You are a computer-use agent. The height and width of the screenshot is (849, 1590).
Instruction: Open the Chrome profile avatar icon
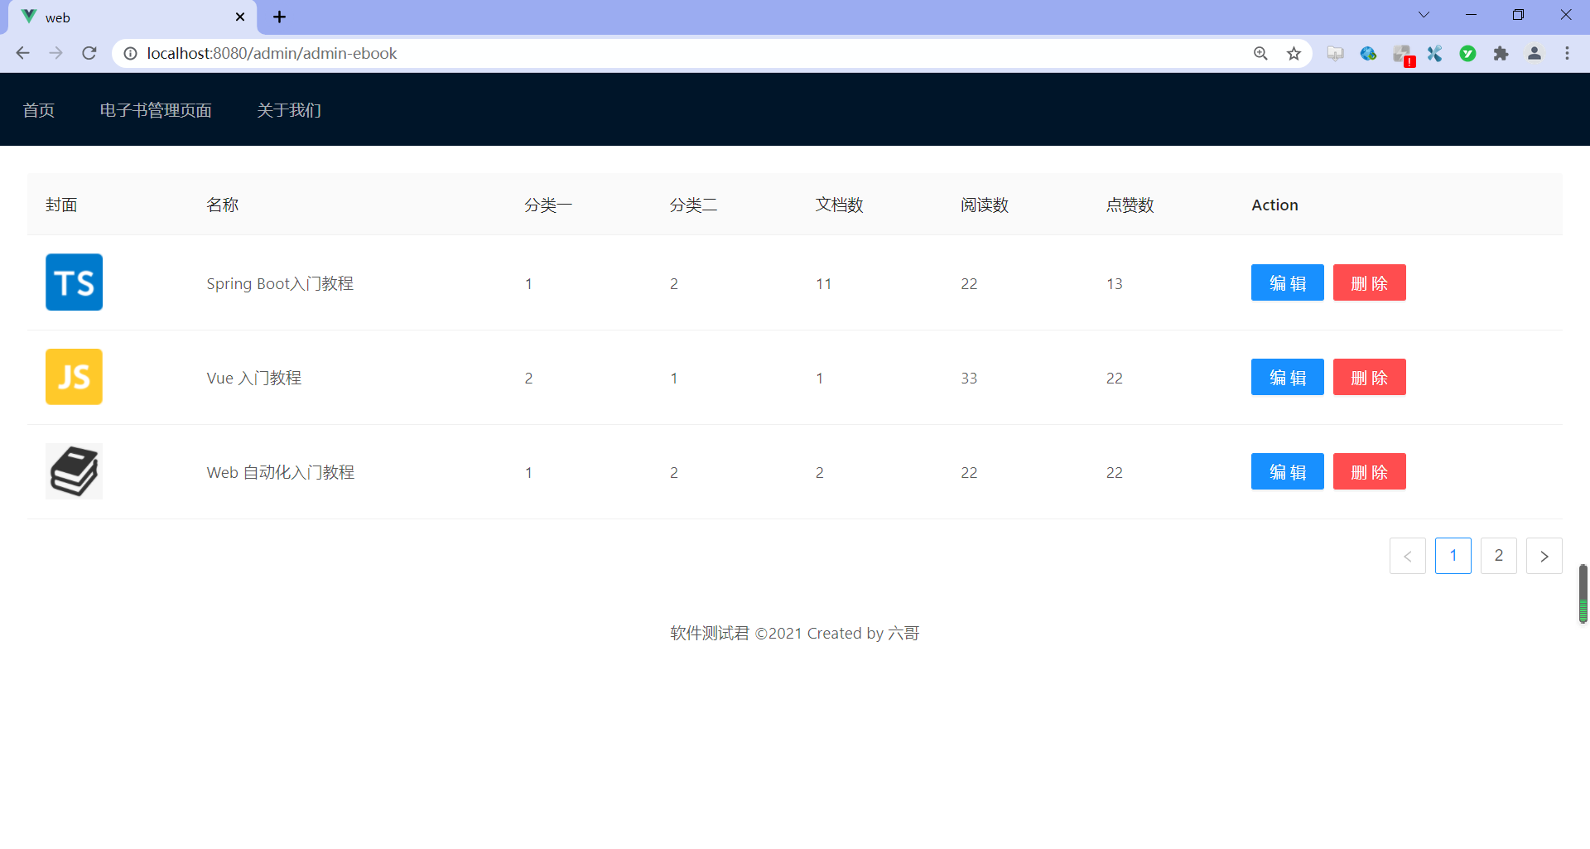[1534, 53]
